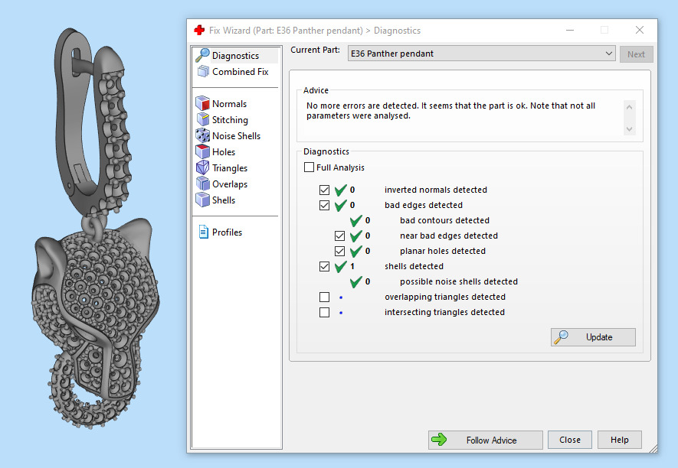
Task: Go to the Stitching fix page
Action: [230, 119]
